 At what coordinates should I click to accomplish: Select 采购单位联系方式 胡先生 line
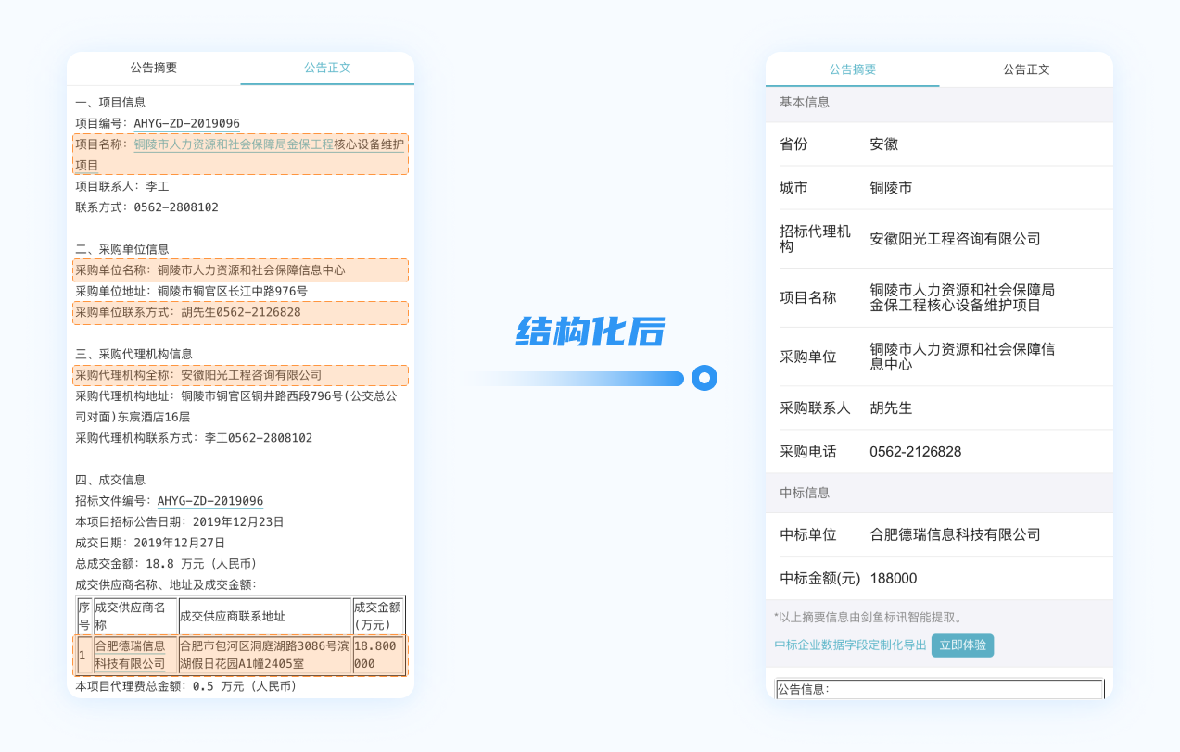[x=240, y=313]
